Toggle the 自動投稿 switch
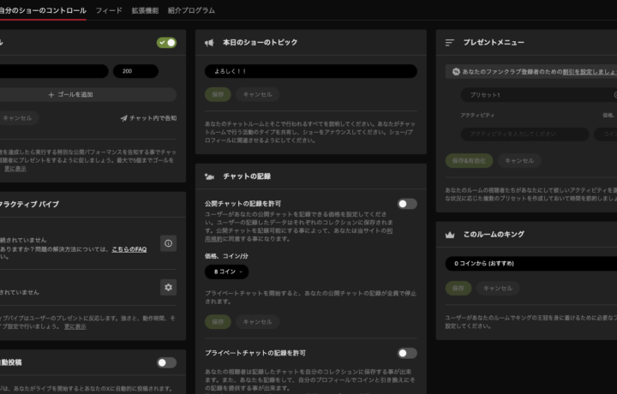Viewport: 617px width, 394px height. [166, 362]
